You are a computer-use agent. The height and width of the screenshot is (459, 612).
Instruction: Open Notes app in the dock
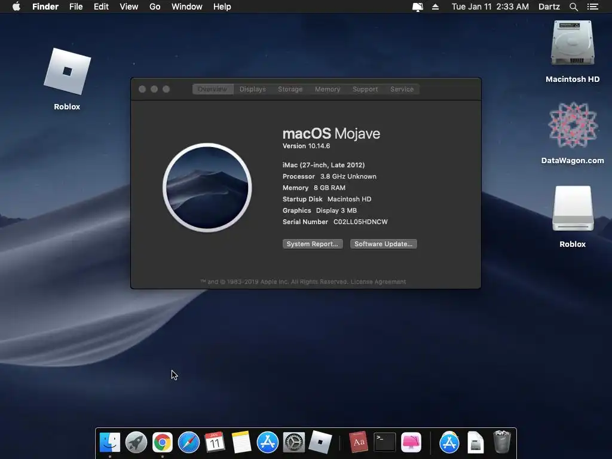(241, 443)
